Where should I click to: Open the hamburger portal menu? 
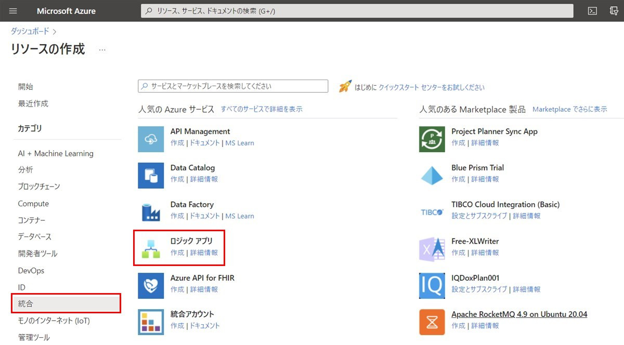click(14, 11)
